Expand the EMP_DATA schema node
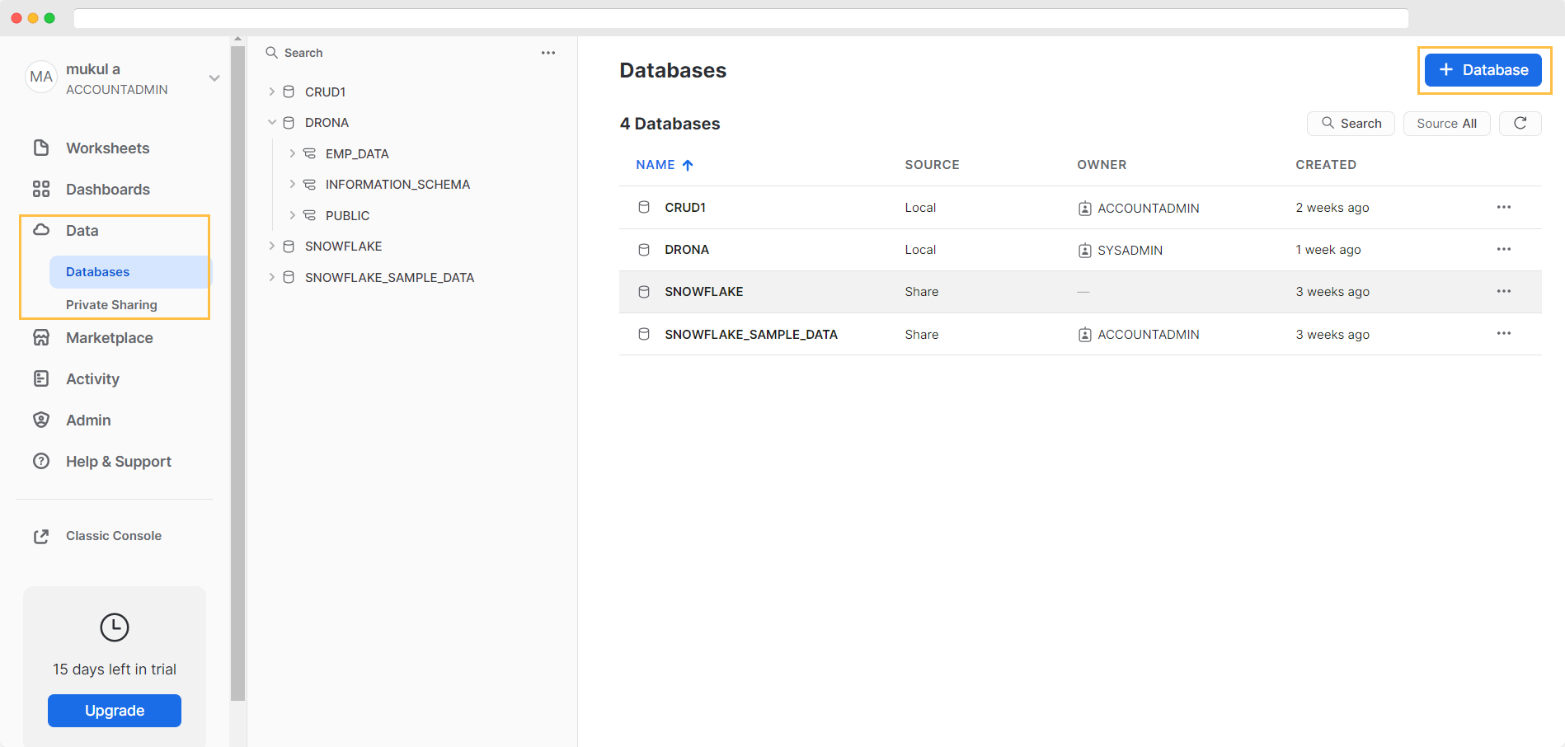This screenshot has height=747, width=1565. coord(292,154)
